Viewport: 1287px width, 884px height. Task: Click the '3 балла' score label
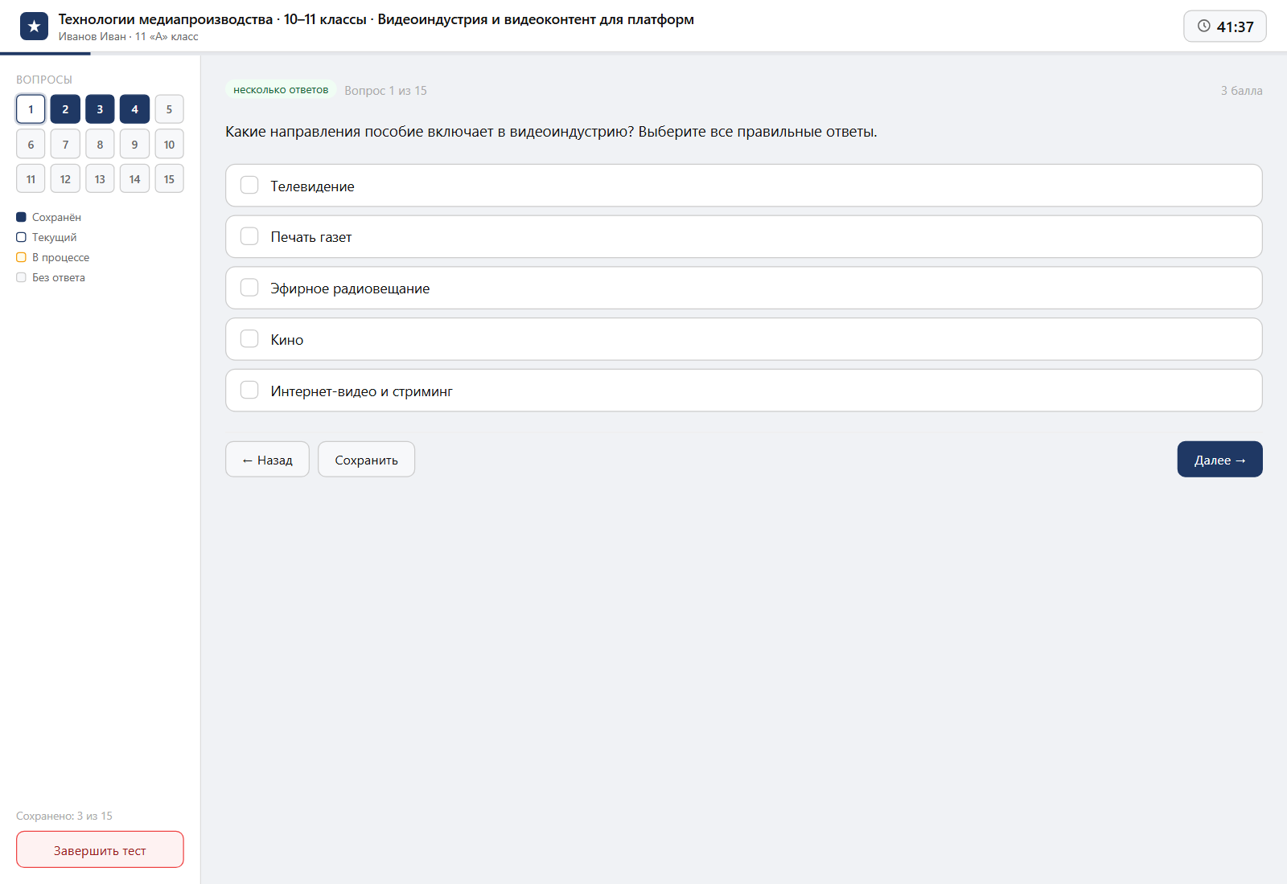pyautogui.click(x=1241, y=91)
